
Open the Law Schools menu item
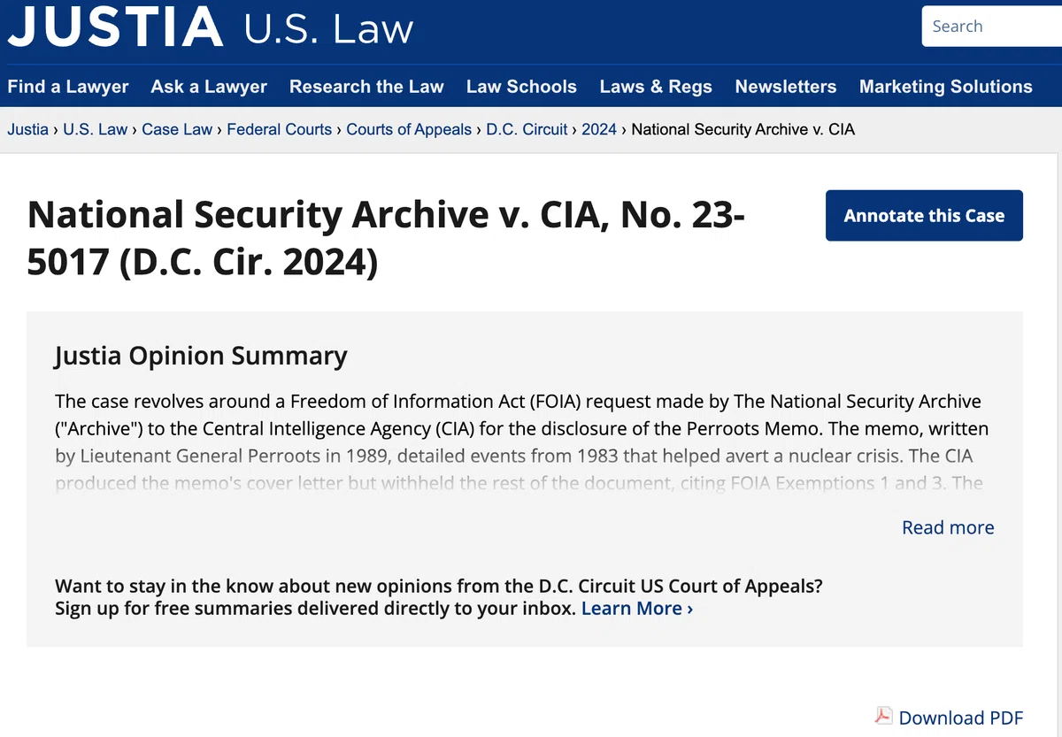pyautogui.click(x=521, y=87)
